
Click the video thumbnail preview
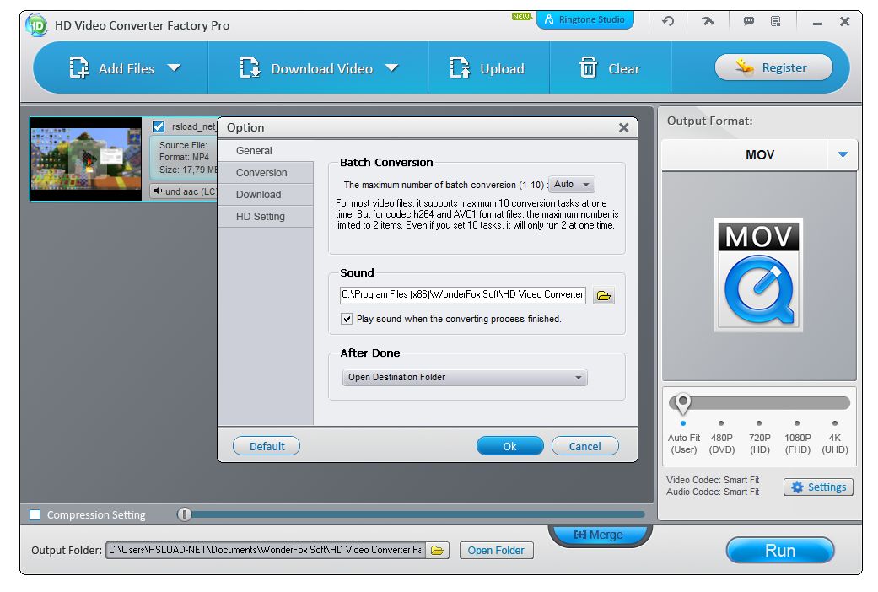86,159
